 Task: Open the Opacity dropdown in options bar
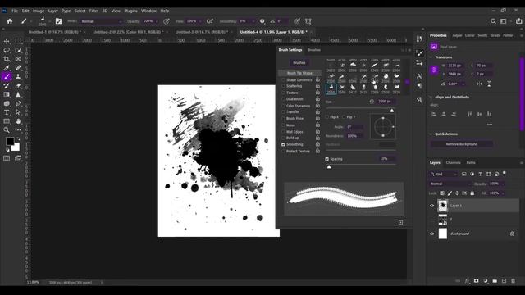tap(157, 21)
